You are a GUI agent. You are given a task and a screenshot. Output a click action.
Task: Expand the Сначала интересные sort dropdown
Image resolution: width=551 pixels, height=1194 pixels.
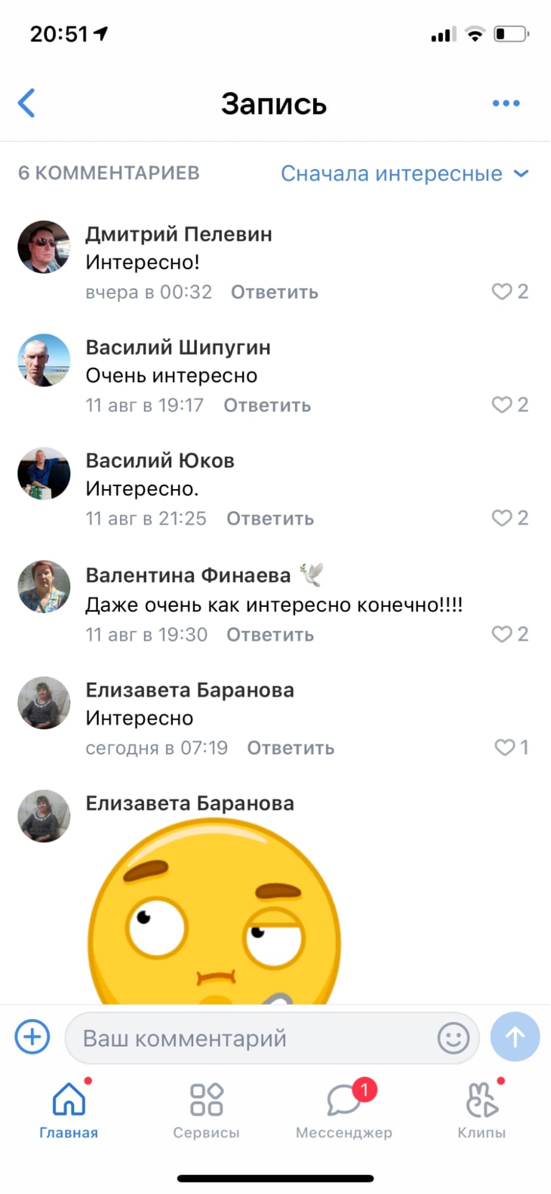405,174
